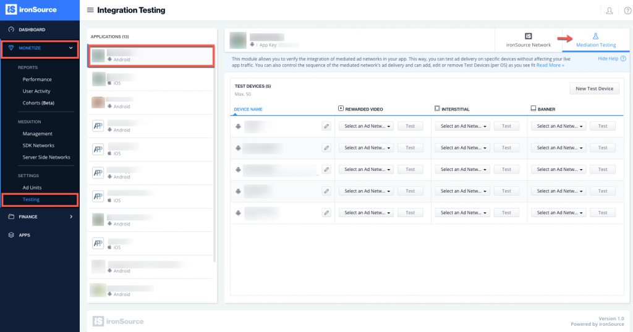633x332 pixels.
Task: Click Rewarded Video Test button in first device row
Action: [410, 126]
